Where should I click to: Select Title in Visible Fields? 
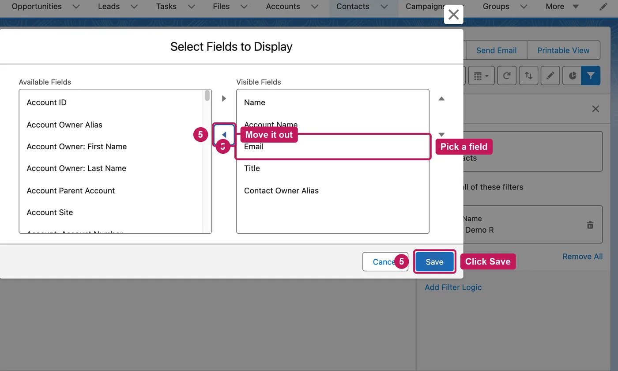click(x=333, y=168)
